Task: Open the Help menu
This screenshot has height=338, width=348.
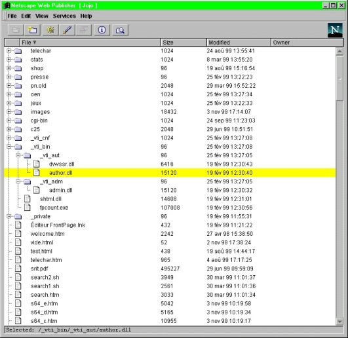Action: click(x=86, y=16)
